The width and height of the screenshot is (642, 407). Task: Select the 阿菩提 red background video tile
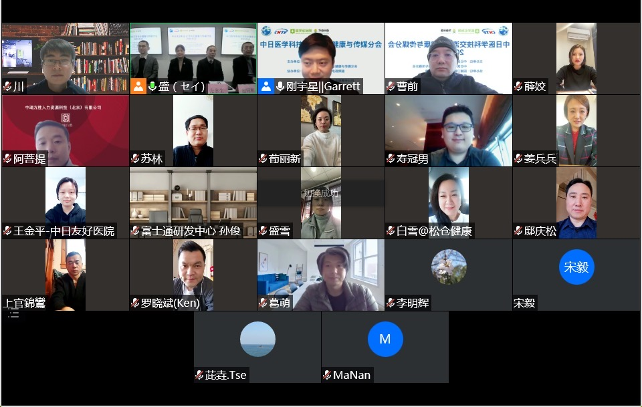click(x=66, y=130)
